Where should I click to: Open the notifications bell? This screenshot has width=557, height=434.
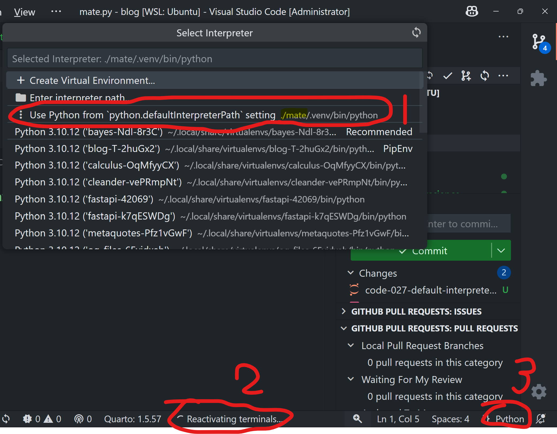coord(541,419)
